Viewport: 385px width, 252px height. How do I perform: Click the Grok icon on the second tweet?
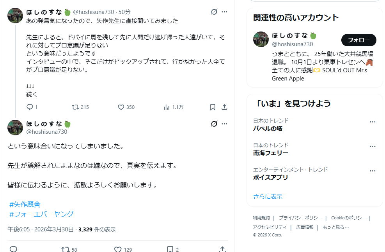point(214,124)
